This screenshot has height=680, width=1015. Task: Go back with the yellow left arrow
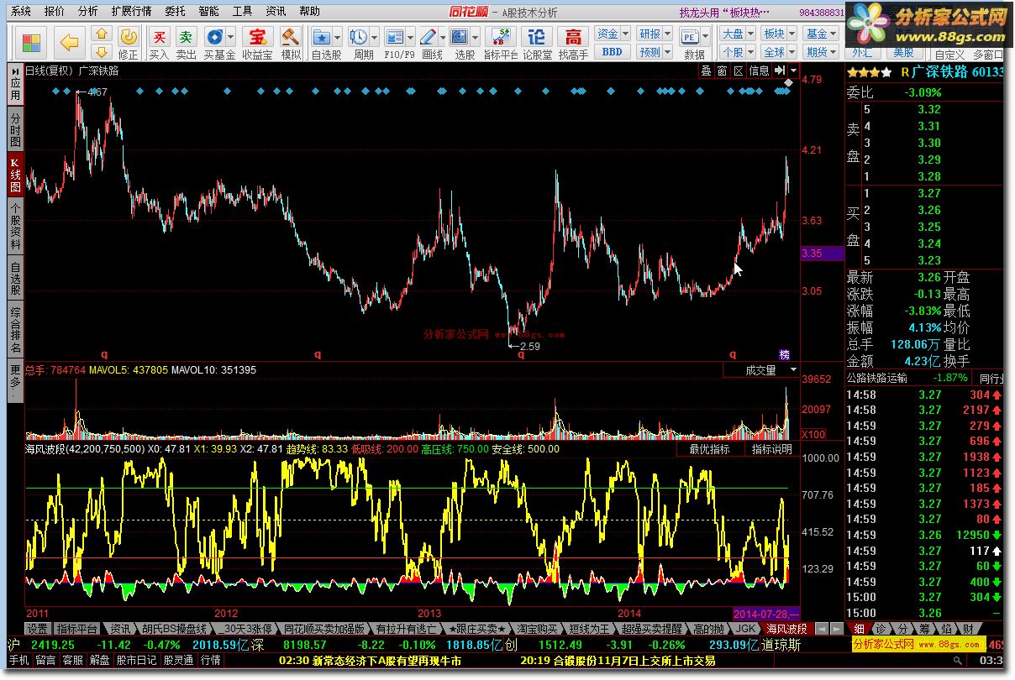click(x=70, y=42)
